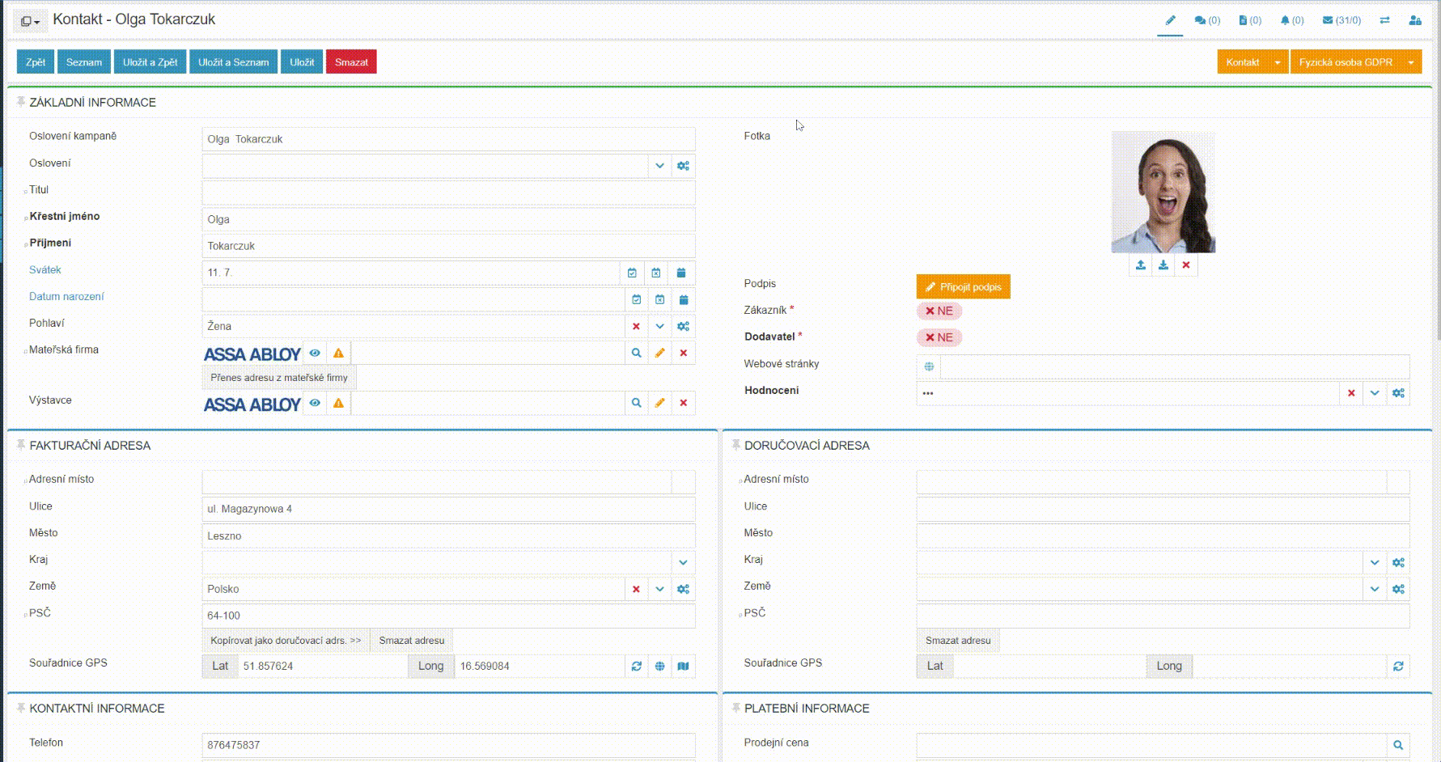This screenshot has height=762, width=1441.
Task: Open the e-mail tab showing (31/0)
Action: tap(1341, 20)
